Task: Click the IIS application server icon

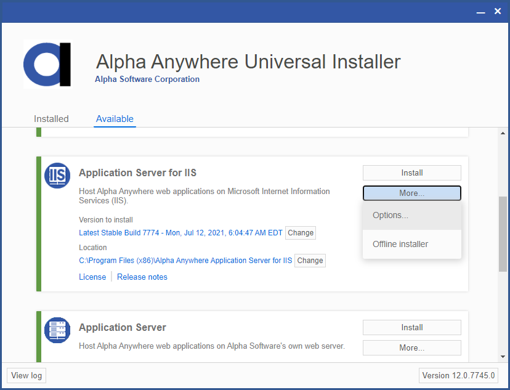Action: [x=57, y=176]
